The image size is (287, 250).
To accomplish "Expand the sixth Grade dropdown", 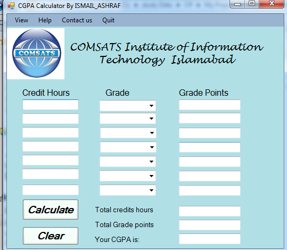I will coord(151,176).
